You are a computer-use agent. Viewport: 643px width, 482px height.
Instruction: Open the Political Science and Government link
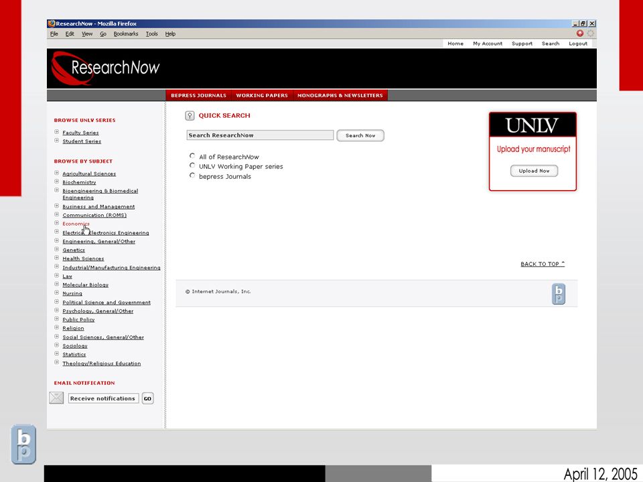click(106, 303)
